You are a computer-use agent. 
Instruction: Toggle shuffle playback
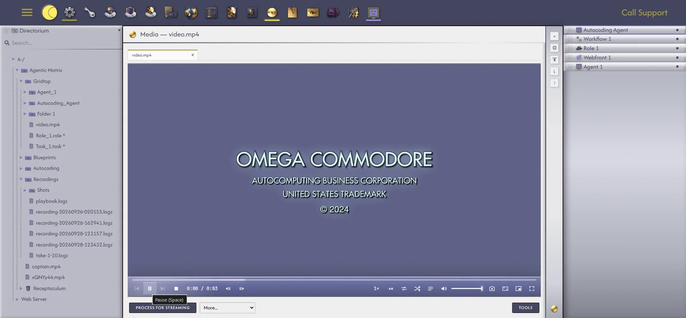[x=417, y=289]
